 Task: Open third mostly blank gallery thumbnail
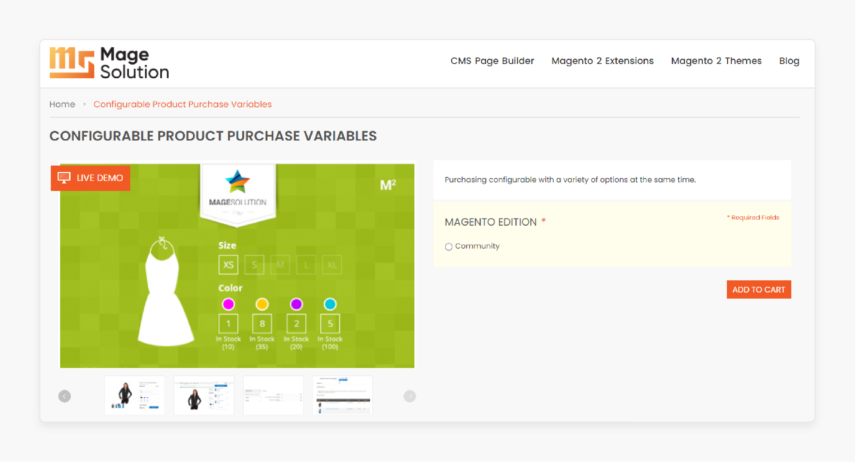pos(273,395)
